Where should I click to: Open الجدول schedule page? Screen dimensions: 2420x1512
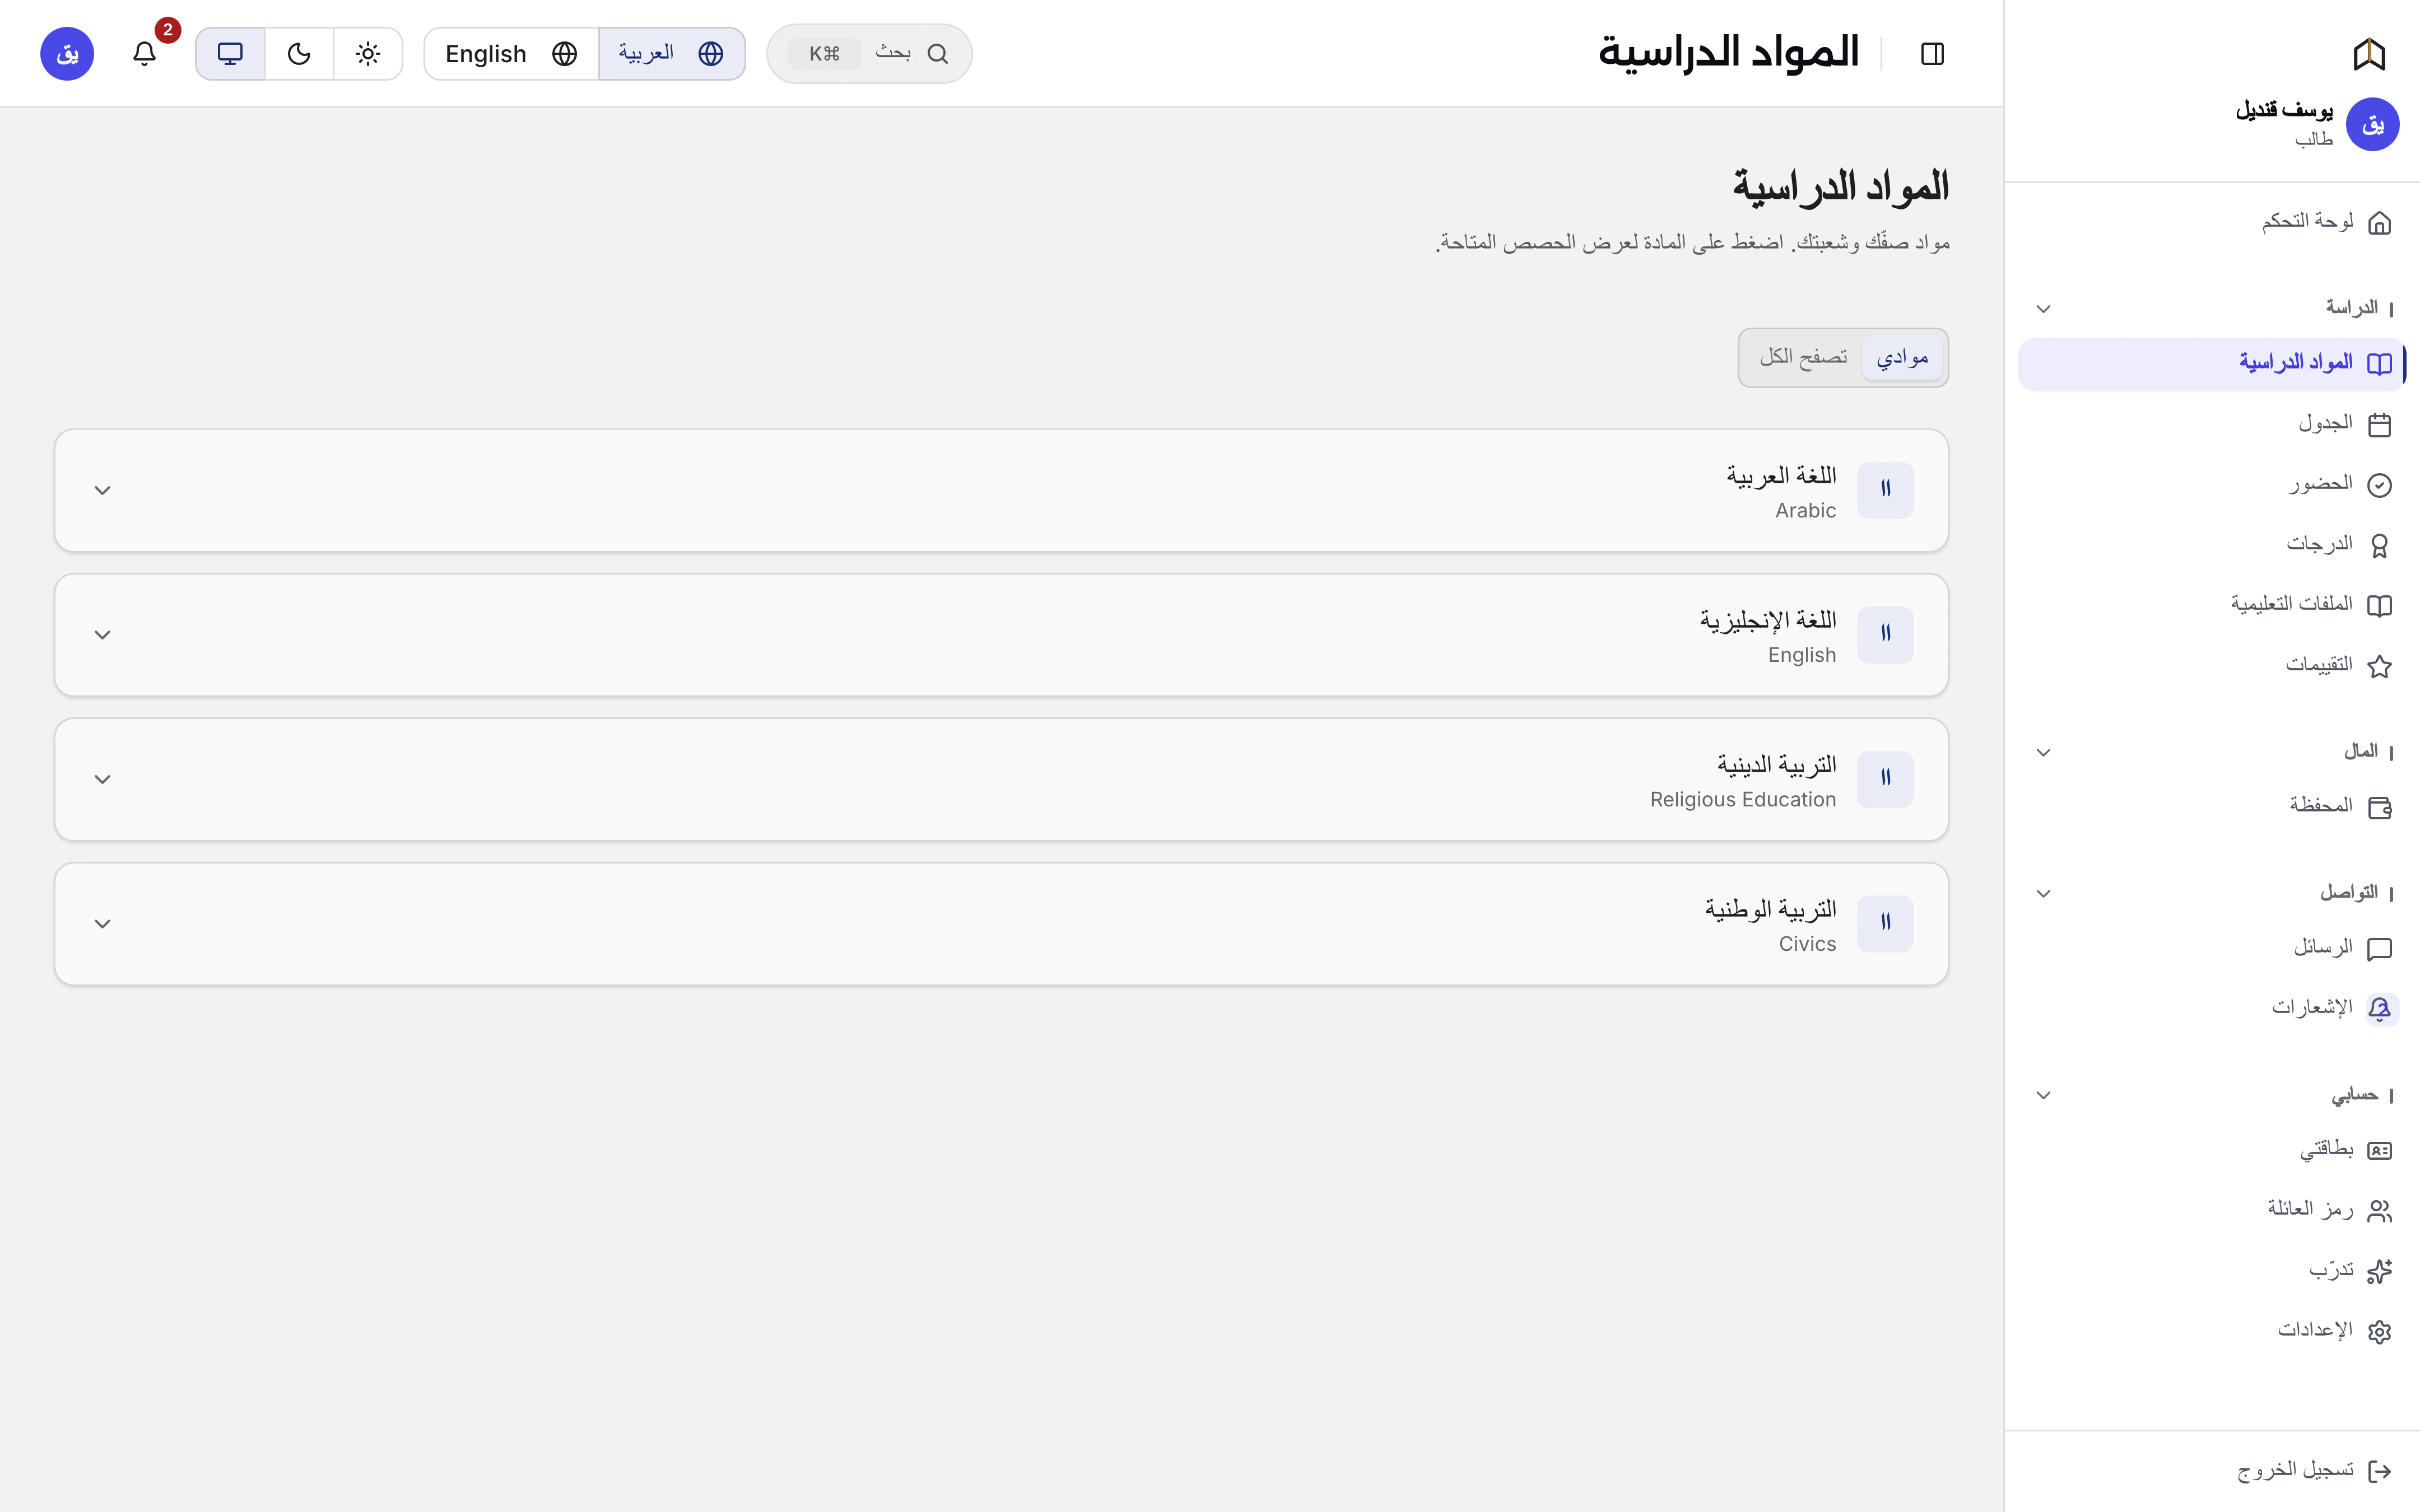[x=2212, y=424]
